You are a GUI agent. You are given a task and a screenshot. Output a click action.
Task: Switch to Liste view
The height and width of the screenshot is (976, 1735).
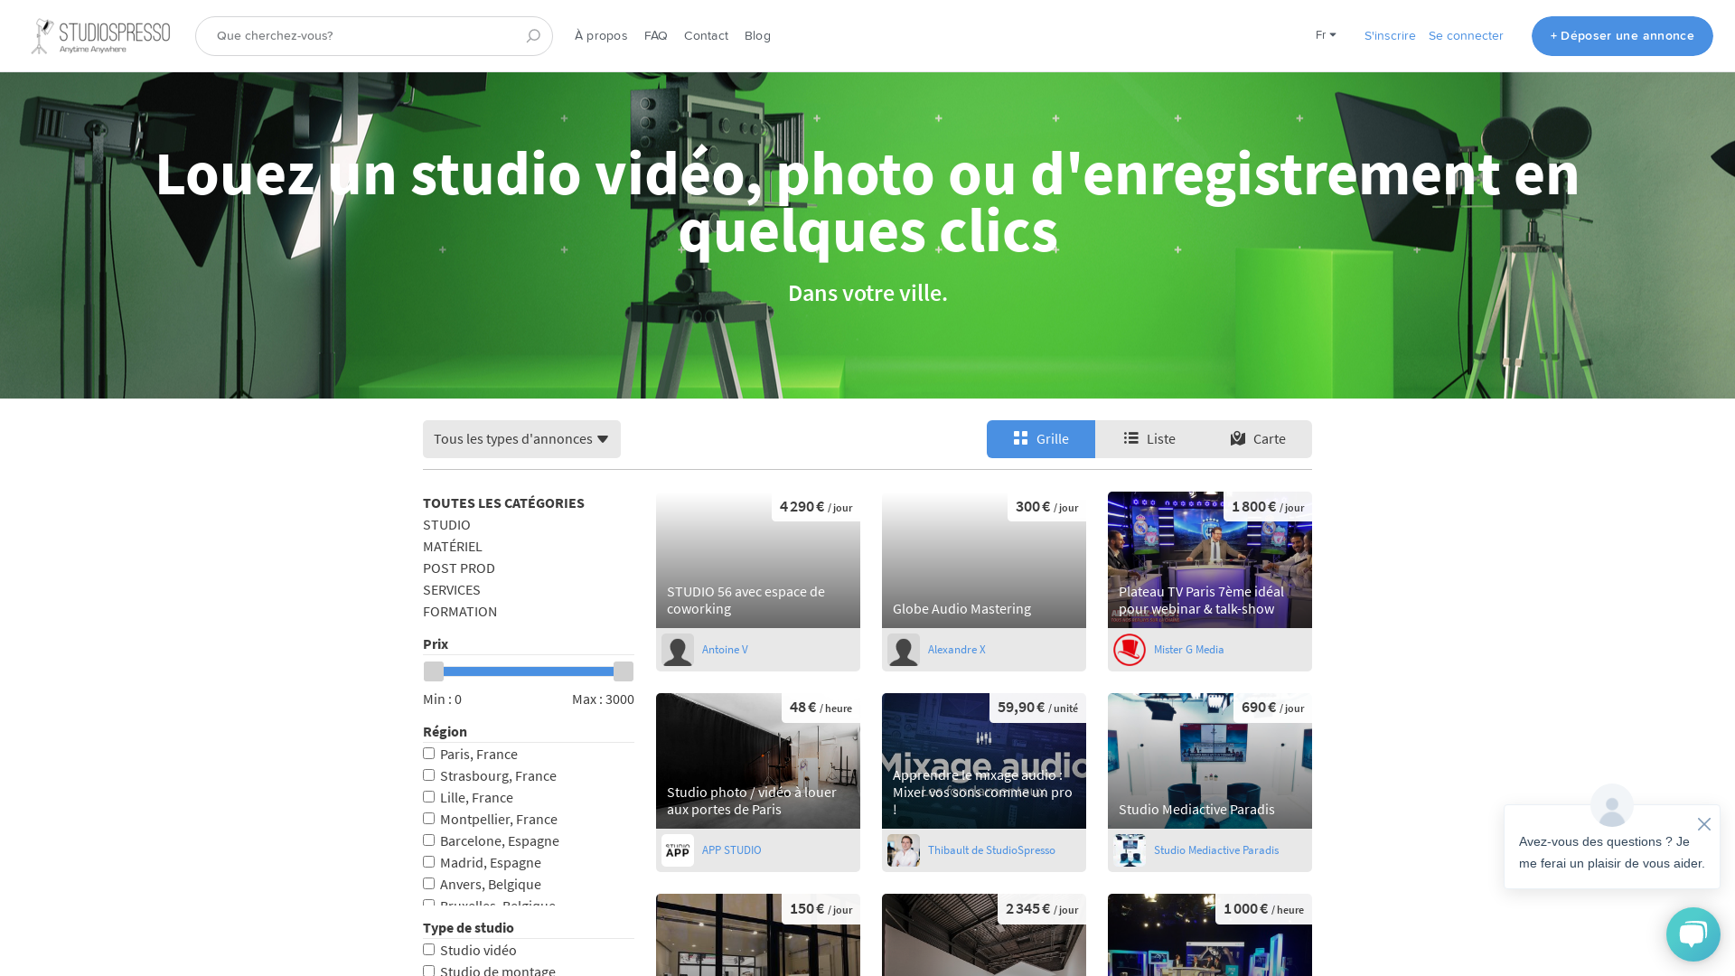pyautogui.click(x=1149, y=439)
